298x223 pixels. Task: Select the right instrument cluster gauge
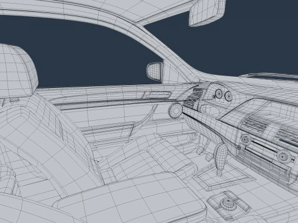[228, 96]
